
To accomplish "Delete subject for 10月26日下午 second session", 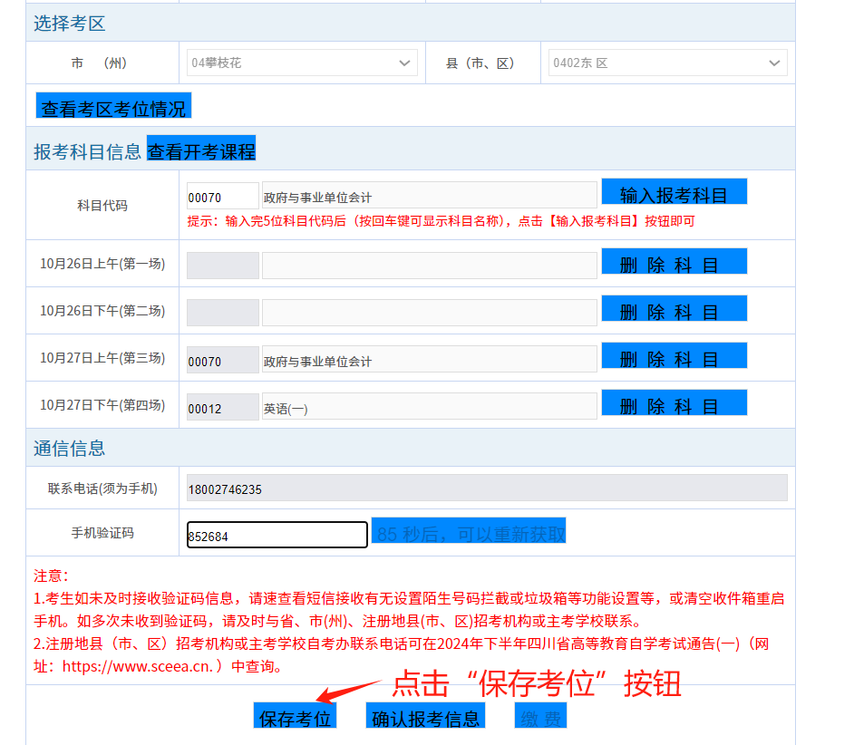I will click(x=674, y=309).
